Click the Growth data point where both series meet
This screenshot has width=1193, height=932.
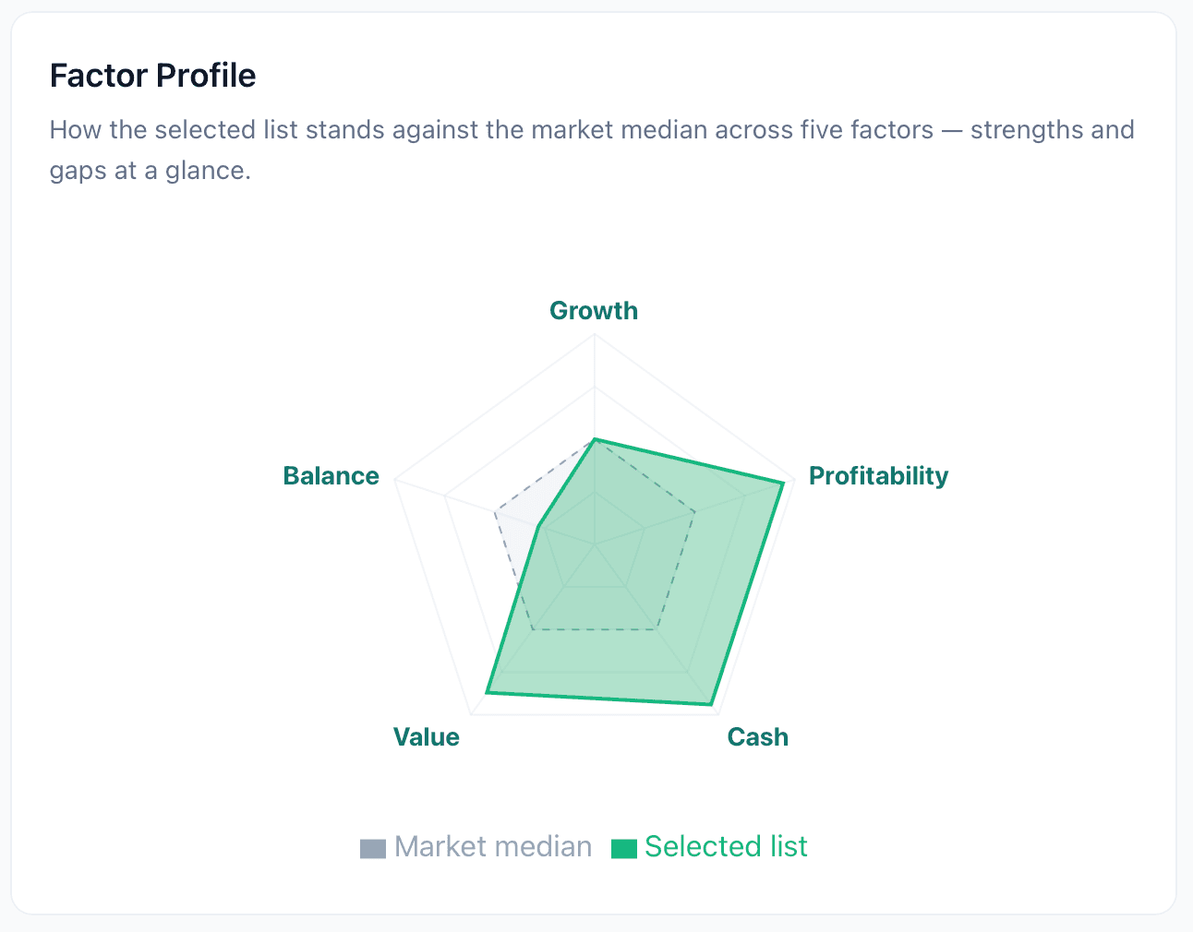click(595, 439)
